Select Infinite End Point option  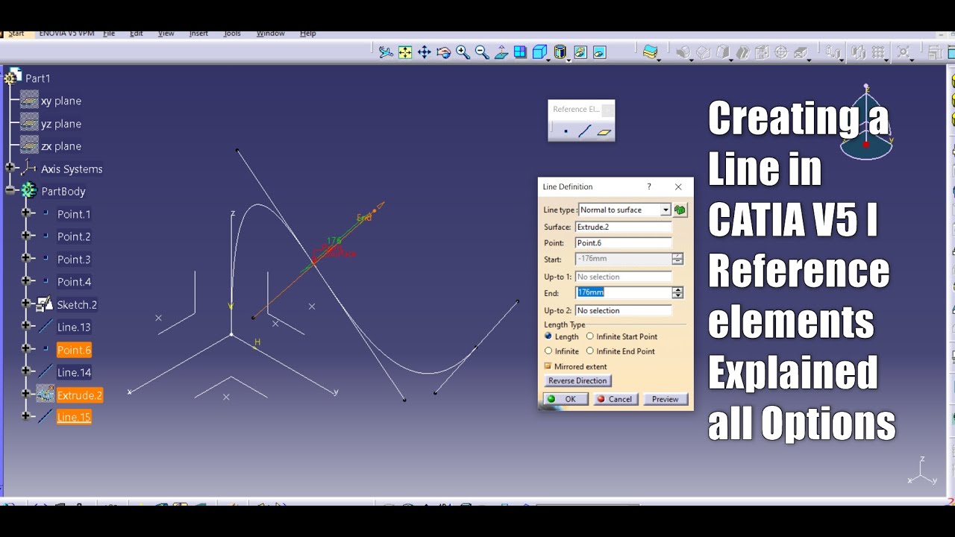[590, 351]
